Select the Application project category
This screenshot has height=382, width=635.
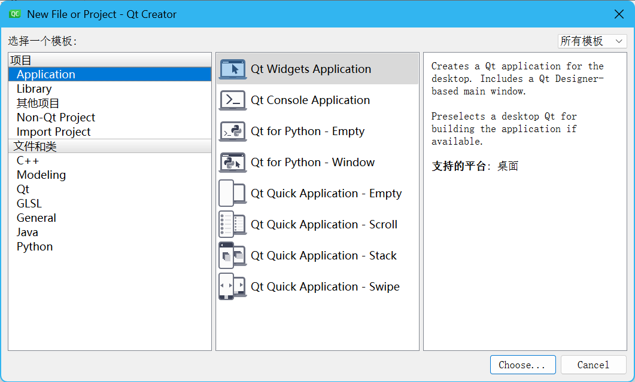pyautogui.click(x=110, y=75)
